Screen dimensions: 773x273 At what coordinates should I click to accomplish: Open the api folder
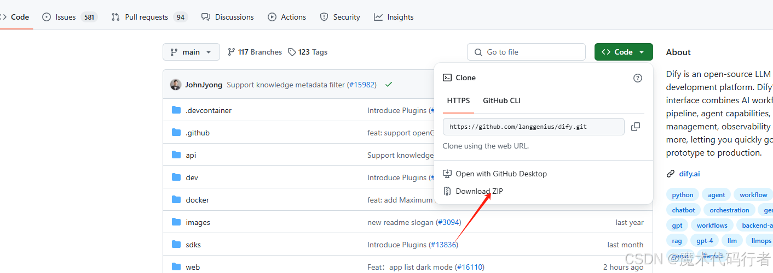191,155
